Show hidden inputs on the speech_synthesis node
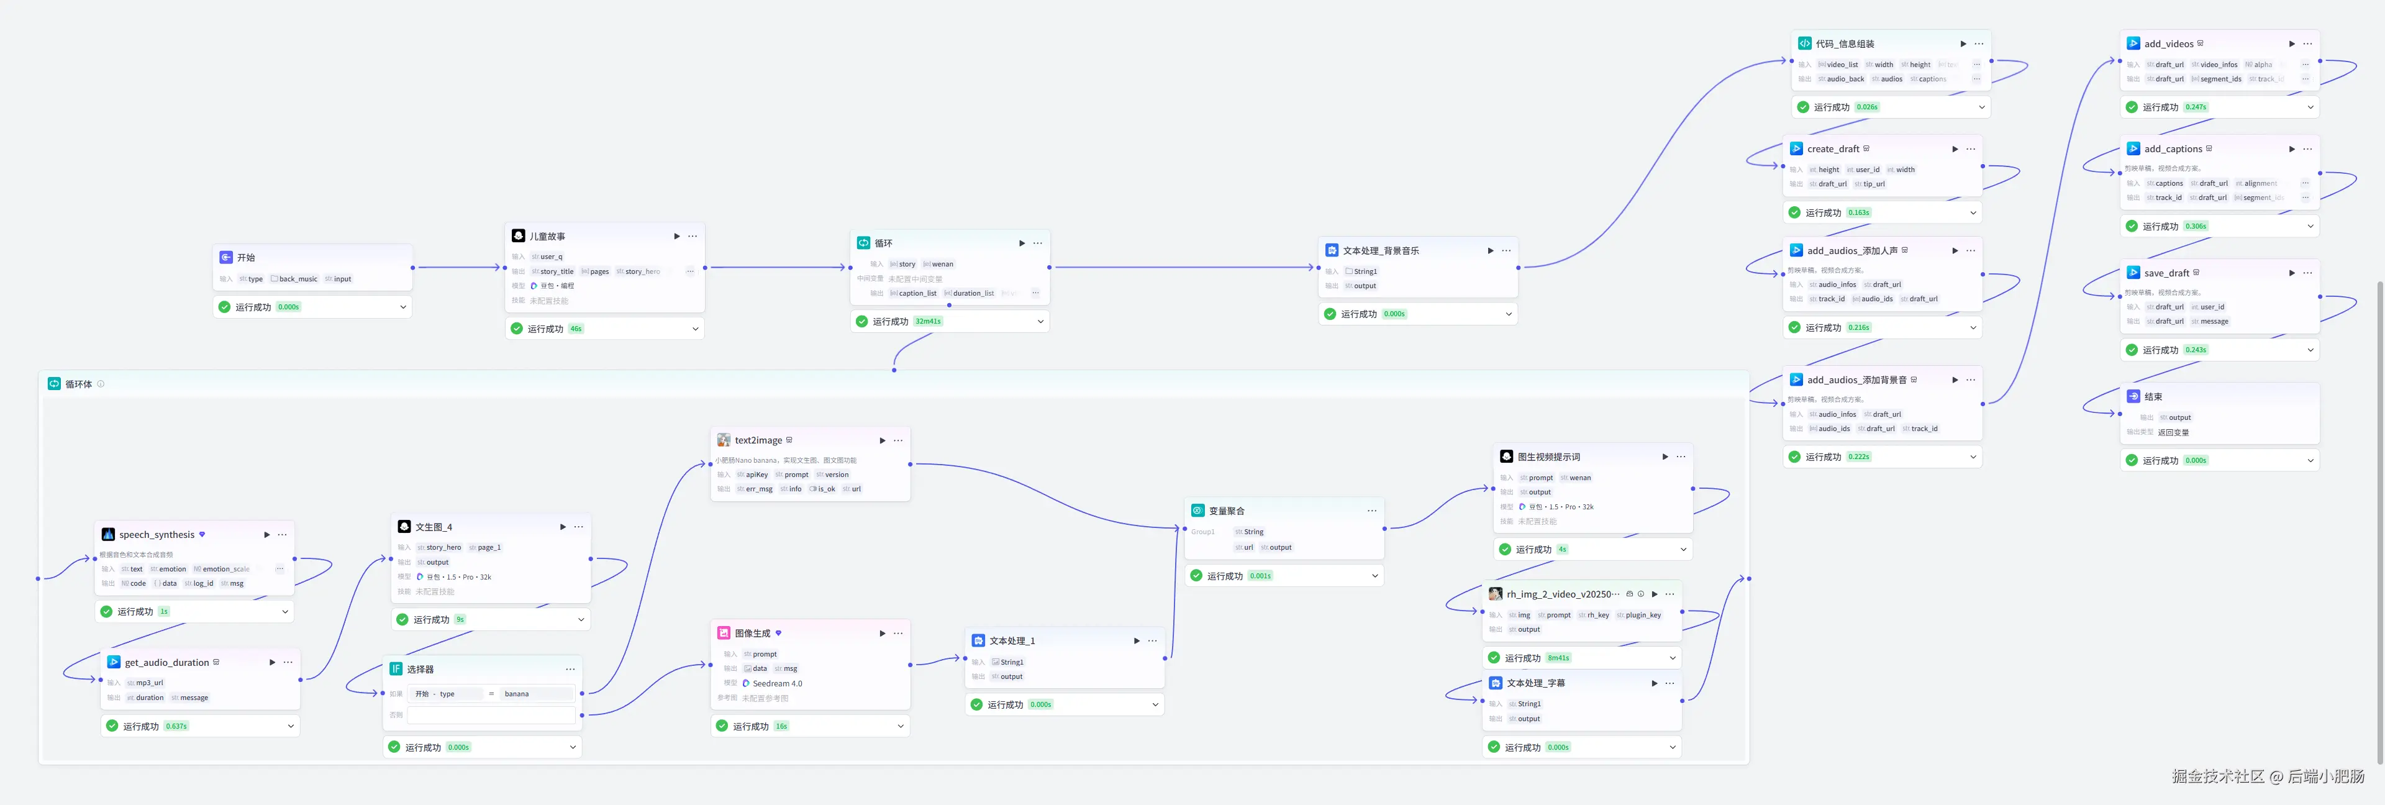 [x=279, y=569]
